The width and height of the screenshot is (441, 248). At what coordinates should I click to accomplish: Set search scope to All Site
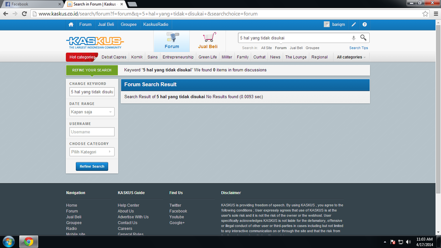tap(266, 48)
